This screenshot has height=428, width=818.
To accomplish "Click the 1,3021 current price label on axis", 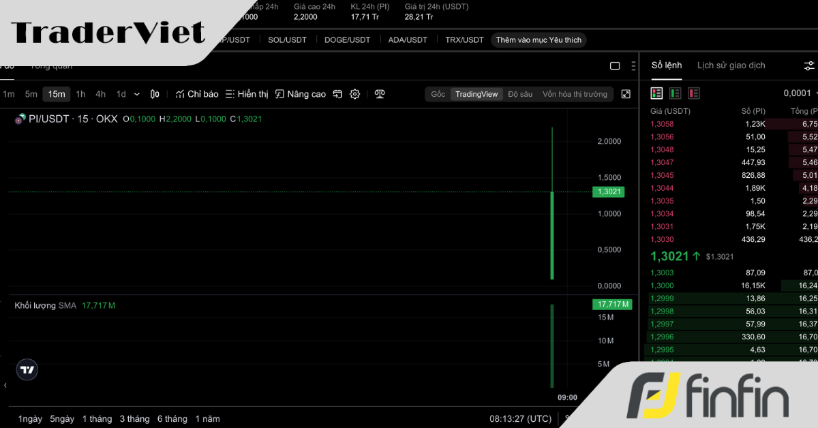I will (x=608, y=192).
